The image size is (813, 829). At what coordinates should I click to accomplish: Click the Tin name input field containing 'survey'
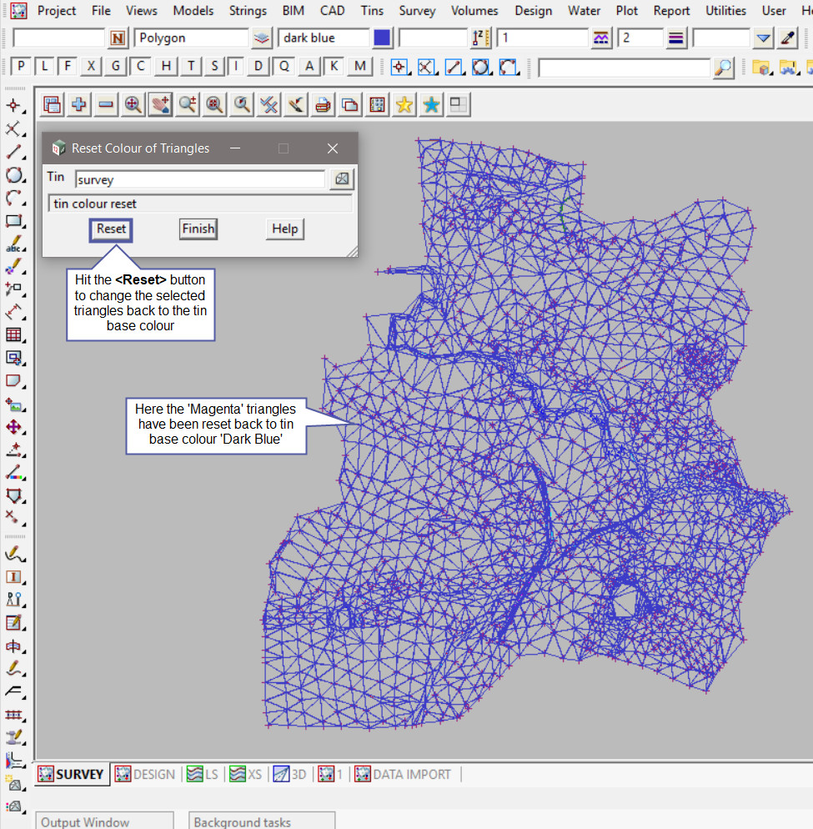[199, 179]
